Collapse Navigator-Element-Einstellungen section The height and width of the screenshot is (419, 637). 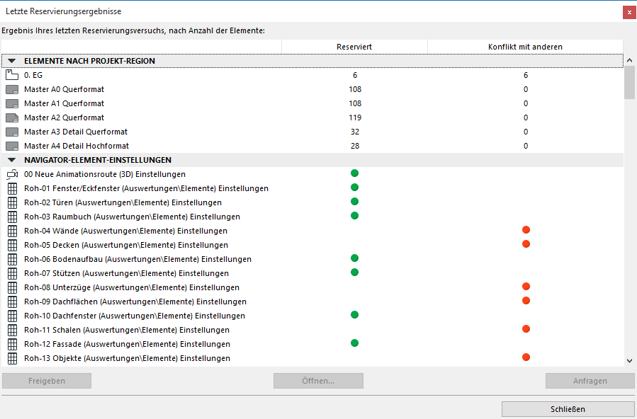[x=12, y=160]
